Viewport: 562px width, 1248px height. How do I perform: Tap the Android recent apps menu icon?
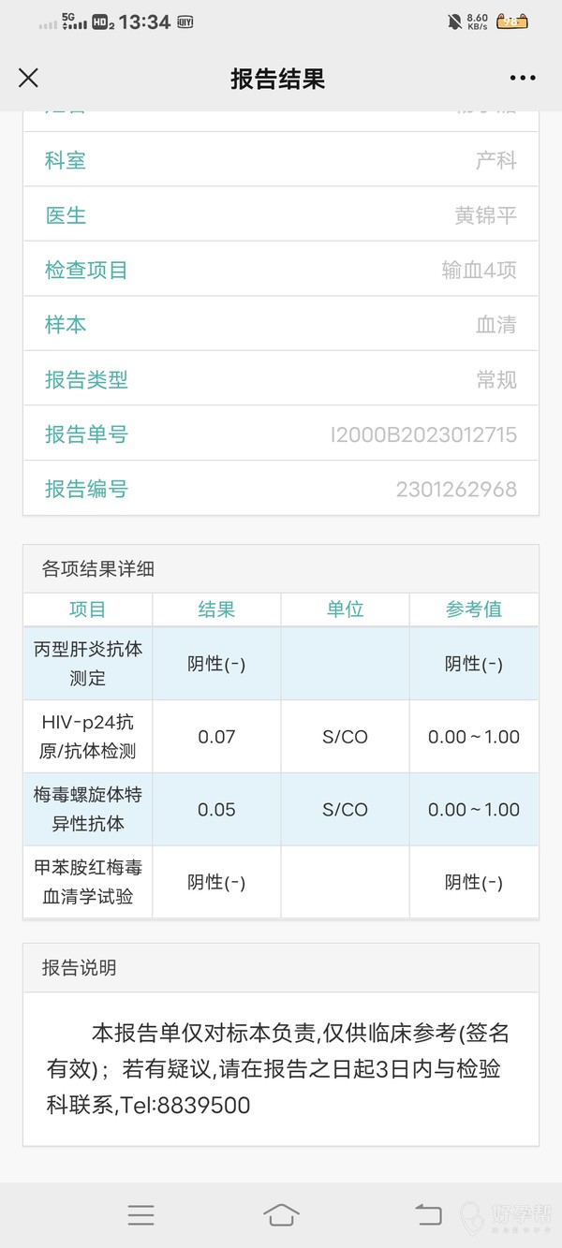pos(140,1214)
